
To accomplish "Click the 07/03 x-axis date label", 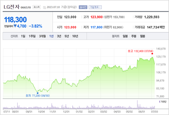I will (155, 112).
